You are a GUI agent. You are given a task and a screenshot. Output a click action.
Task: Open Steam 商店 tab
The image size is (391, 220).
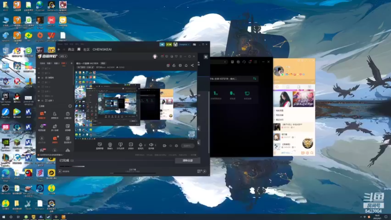click(71, 49)
